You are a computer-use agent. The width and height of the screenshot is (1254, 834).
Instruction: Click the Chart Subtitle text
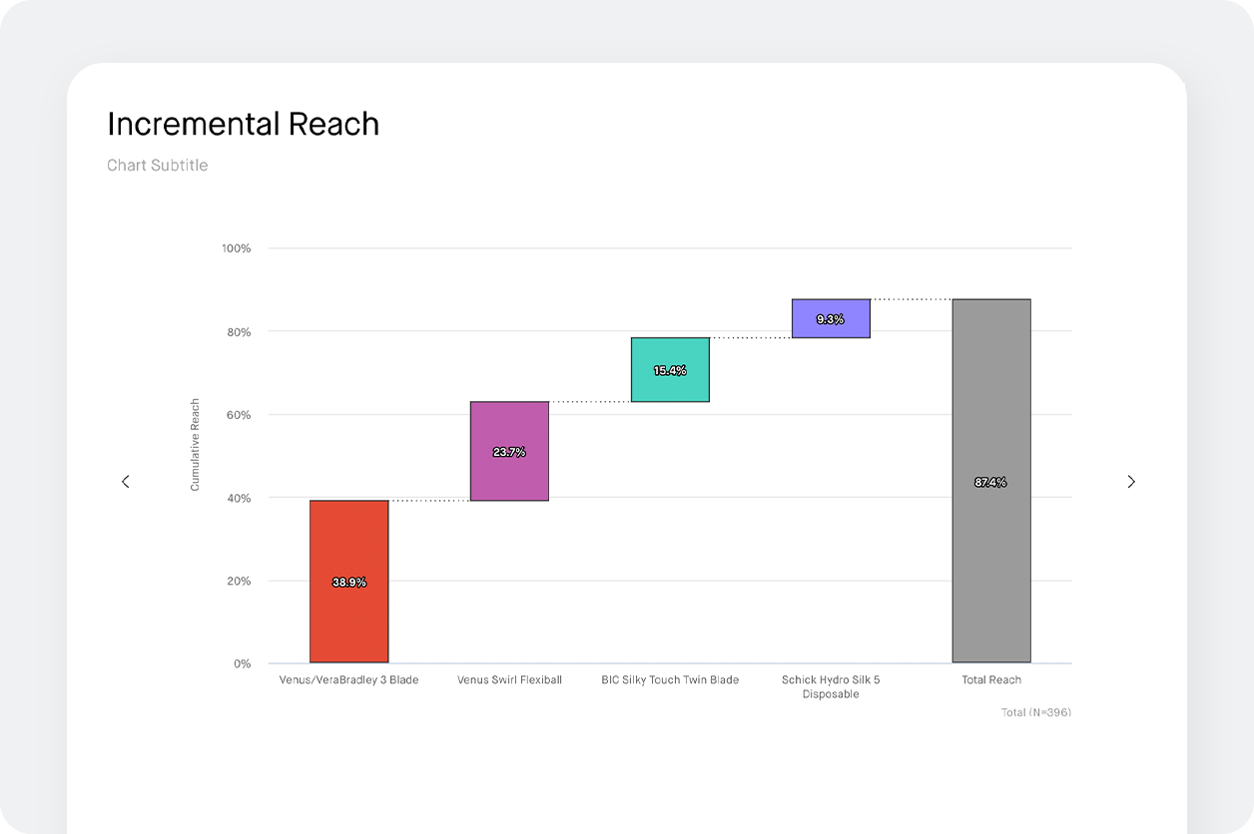pyautogui.click(x=158, y=166)
